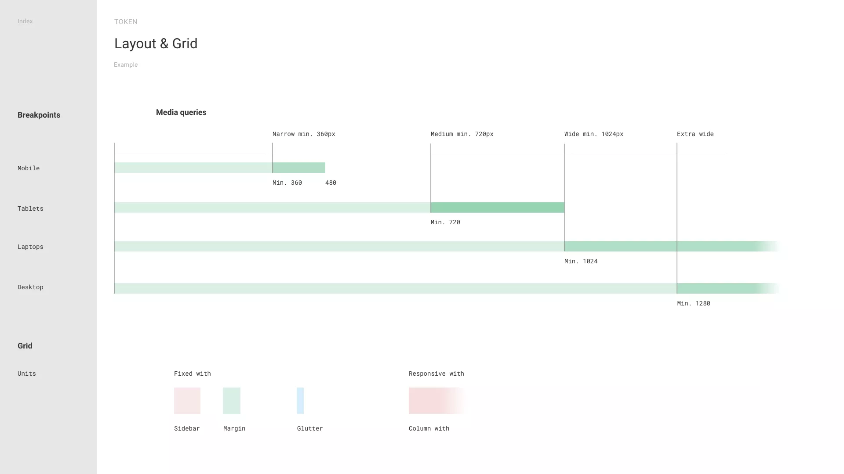Select Breakpoints section in sidebar

point(39,115)
